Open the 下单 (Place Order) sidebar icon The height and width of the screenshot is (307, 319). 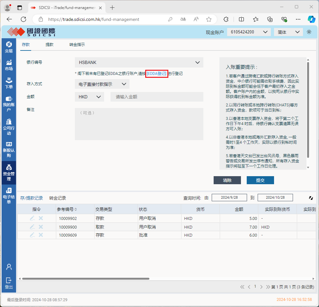pyautogui.click(x=9, y=83)
